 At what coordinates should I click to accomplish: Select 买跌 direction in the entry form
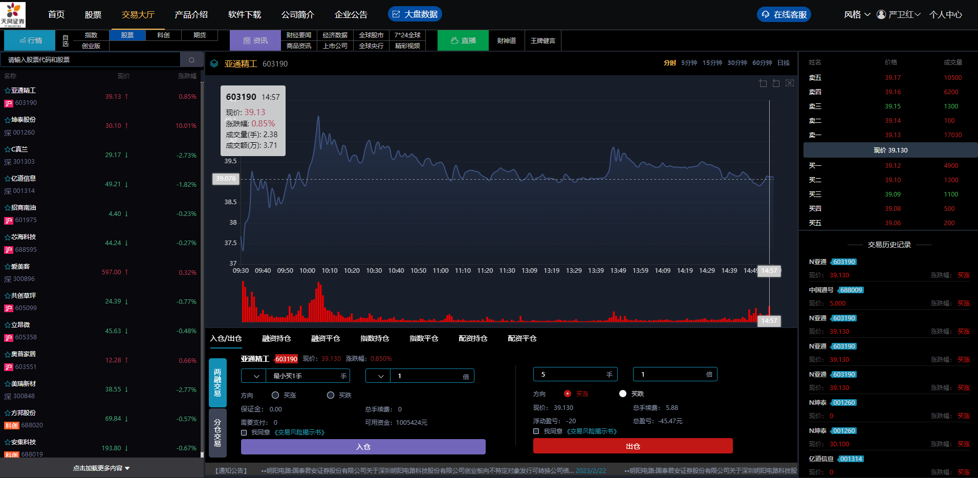331,395
